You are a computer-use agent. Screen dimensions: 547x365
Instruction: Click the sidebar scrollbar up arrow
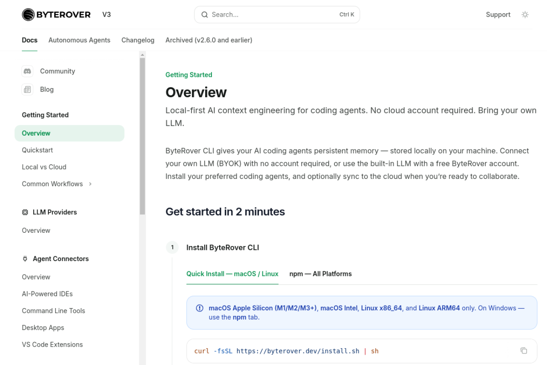pyautogui.click(x=142, y=55)
